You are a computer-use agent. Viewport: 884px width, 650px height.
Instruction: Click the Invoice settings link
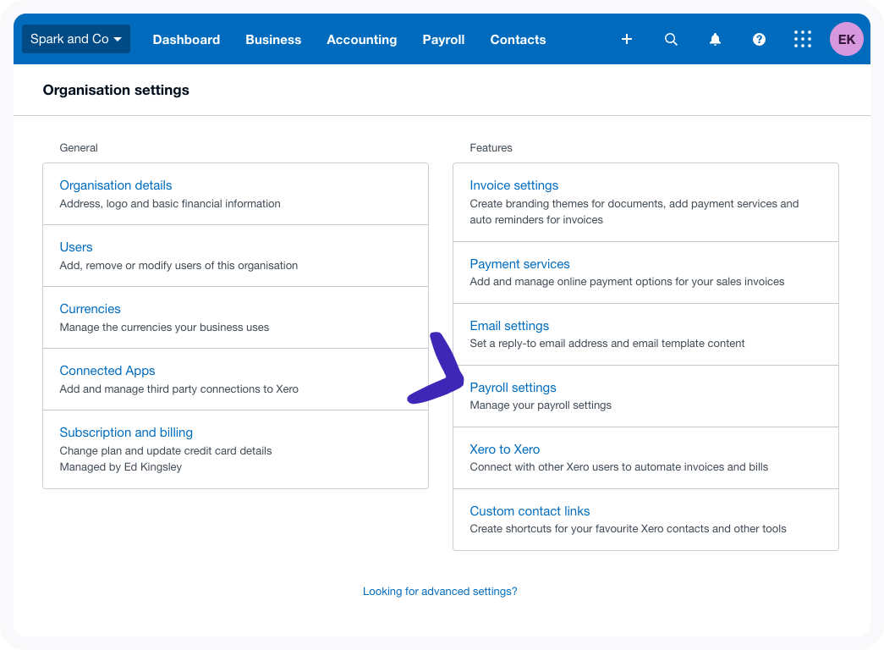point(513,185)
